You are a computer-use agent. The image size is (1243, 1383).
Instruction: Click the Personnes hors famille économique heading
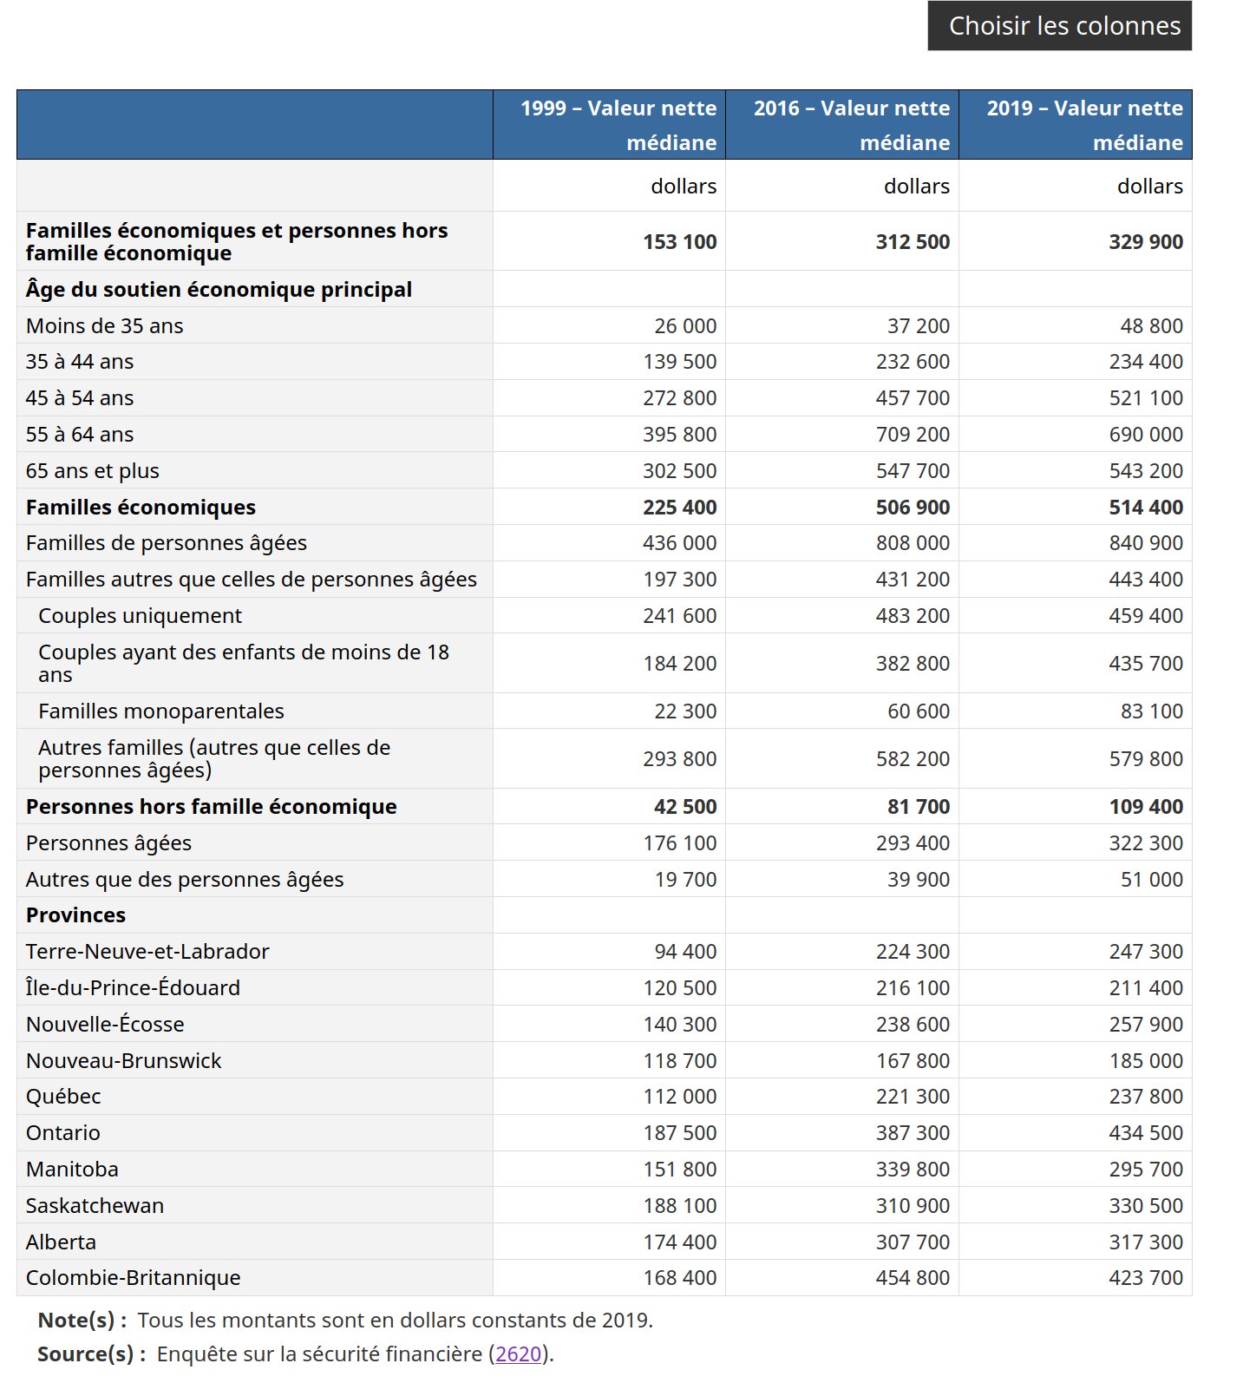click(x=212, y=806)
